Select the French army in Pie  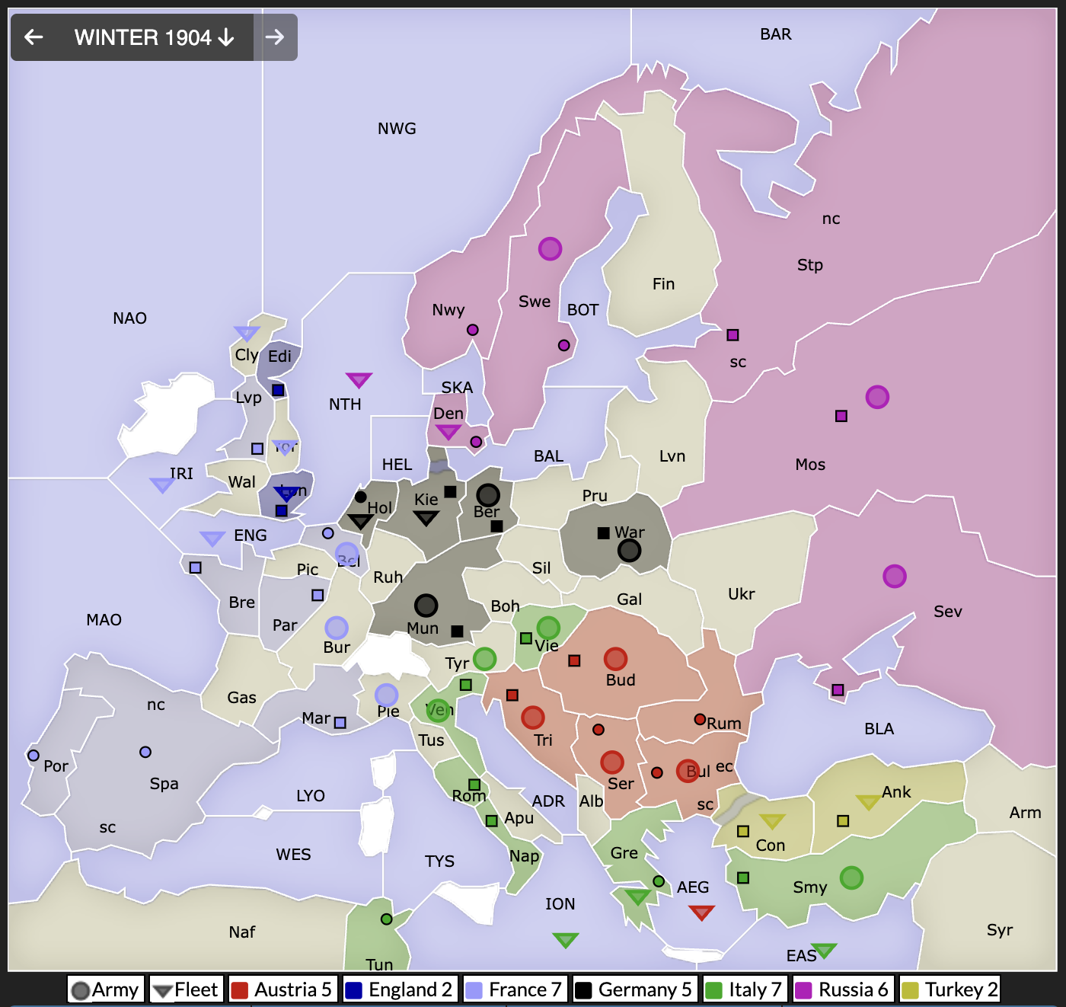tap(387, 695)
